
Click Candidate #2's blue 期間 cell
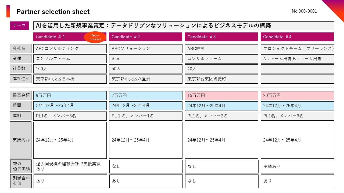[x=146, y=106]
